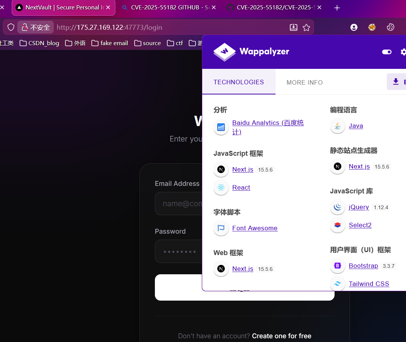The width and height of the screenshot is (406, 342).
Task: Click the Font Awesome flag icon
Action: pyautogui.click(x=221, y=228)
